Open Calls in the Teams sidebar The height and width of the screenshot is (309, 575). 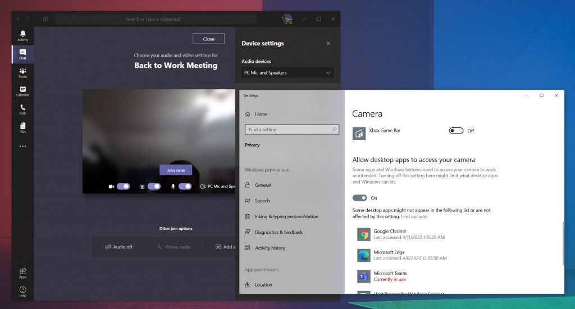point(22,109)
